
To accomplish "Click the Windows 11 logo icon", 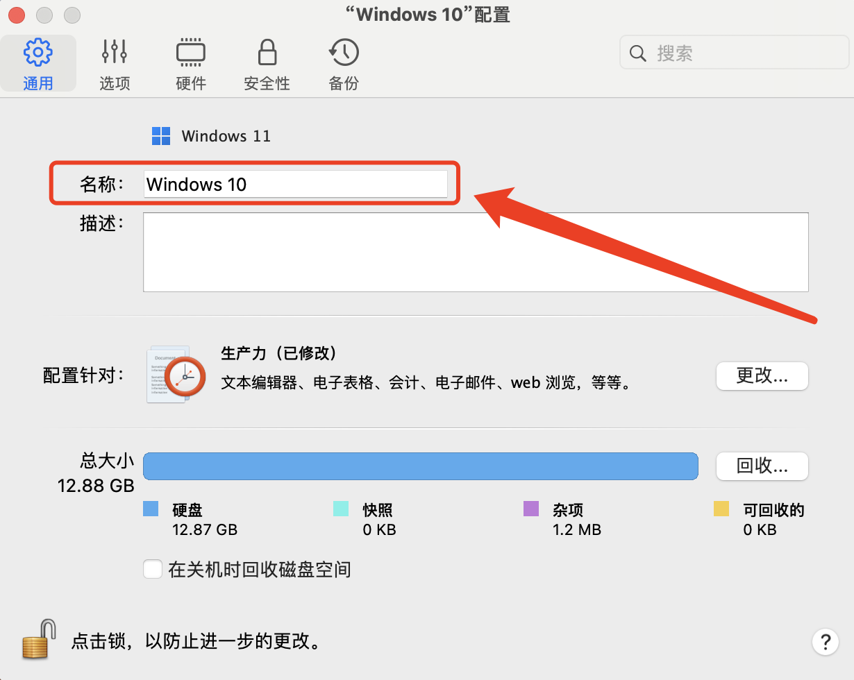I will 161,136.
